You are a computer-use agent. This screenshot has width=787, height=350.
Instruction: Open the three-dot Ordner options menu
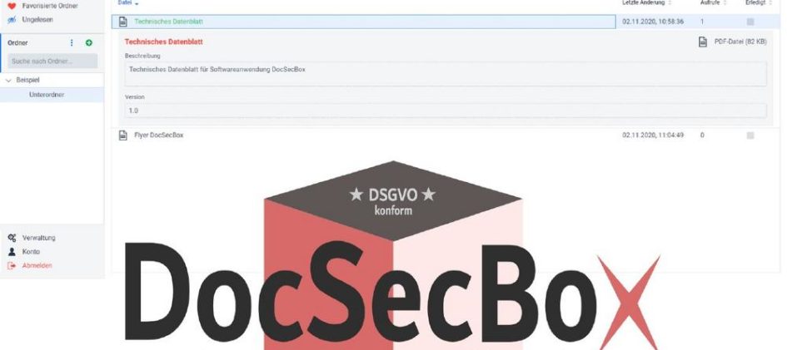pos(72,43)
